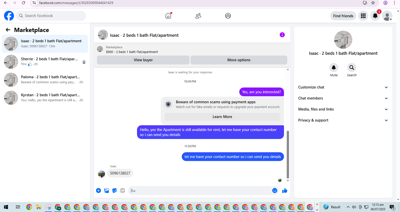Image resolution: width=400 pixels, height=212 pixels.
Task: Click the Facebook logo
Action: pyautogui.click(x=9, y=16)
